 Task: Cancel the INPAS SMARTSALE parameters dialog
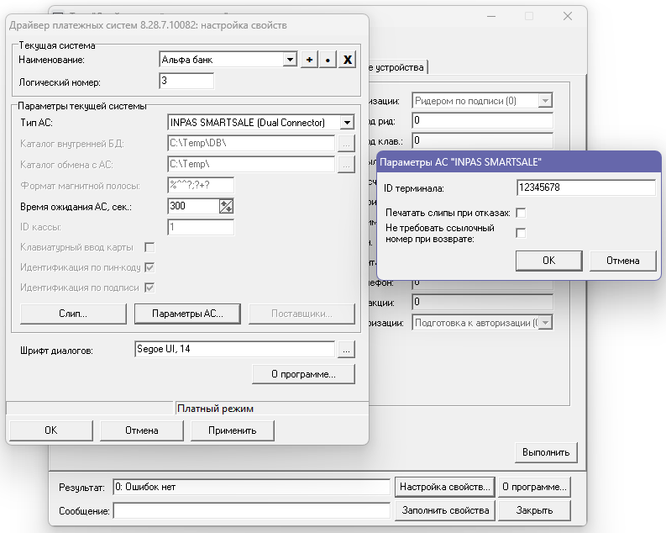coord(622,261)
